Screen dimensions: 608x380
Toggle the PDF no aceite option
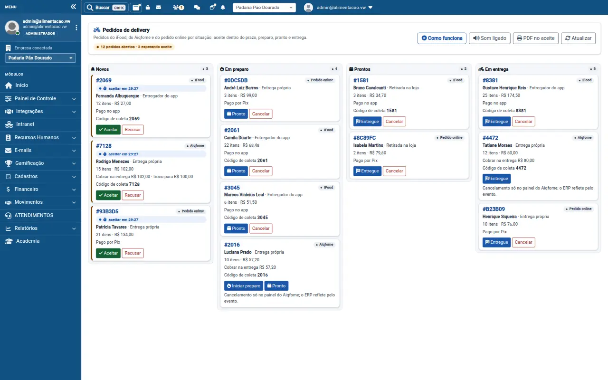pos(536,38)
